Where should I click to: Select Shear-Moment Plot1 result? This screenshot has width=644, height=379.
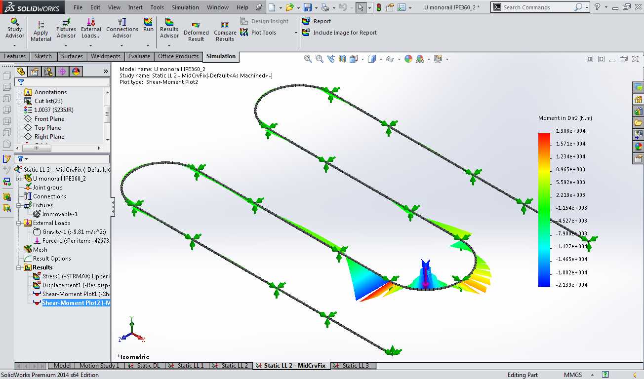71,294
